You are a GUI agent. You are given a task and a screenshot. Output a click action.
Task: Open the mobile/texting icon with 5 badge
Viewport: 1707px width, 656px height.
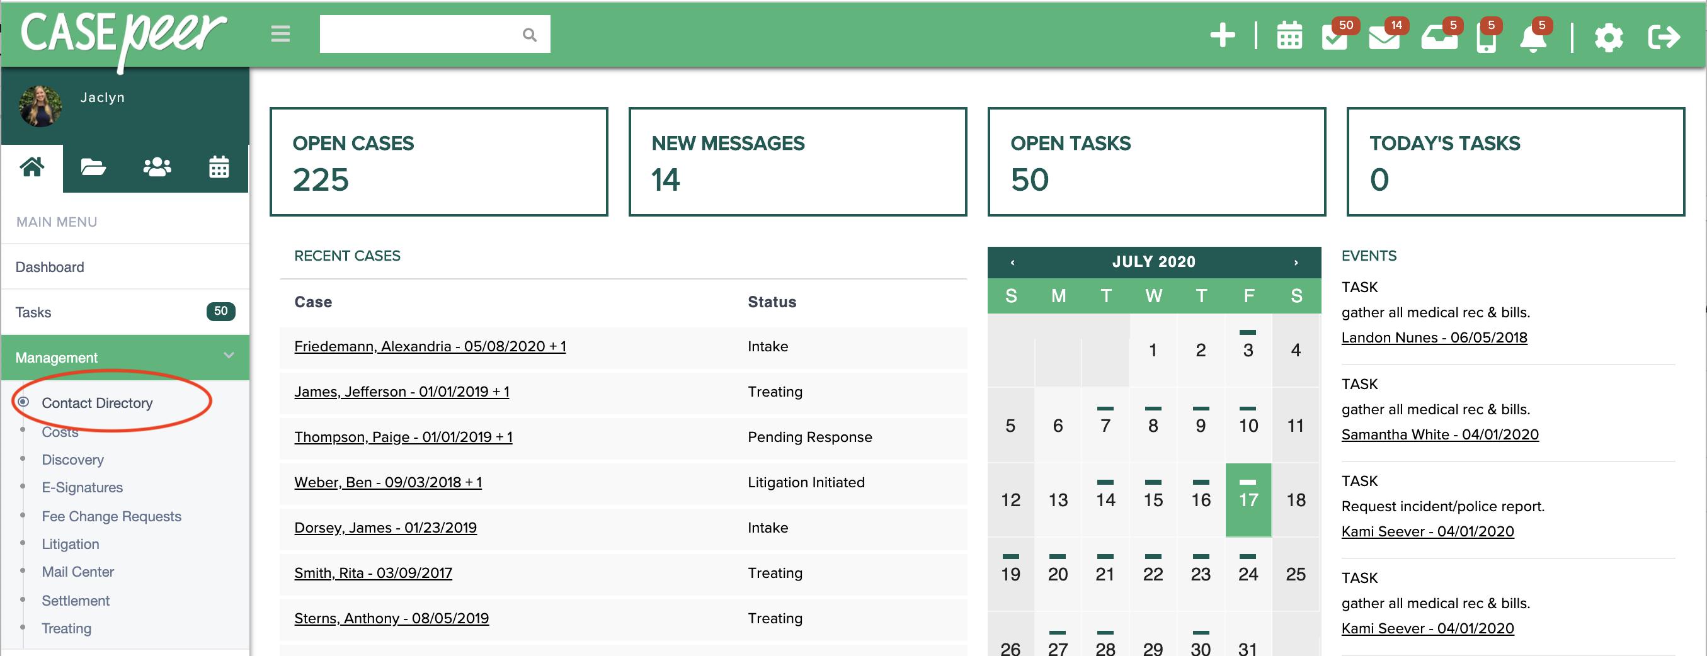1487,40
